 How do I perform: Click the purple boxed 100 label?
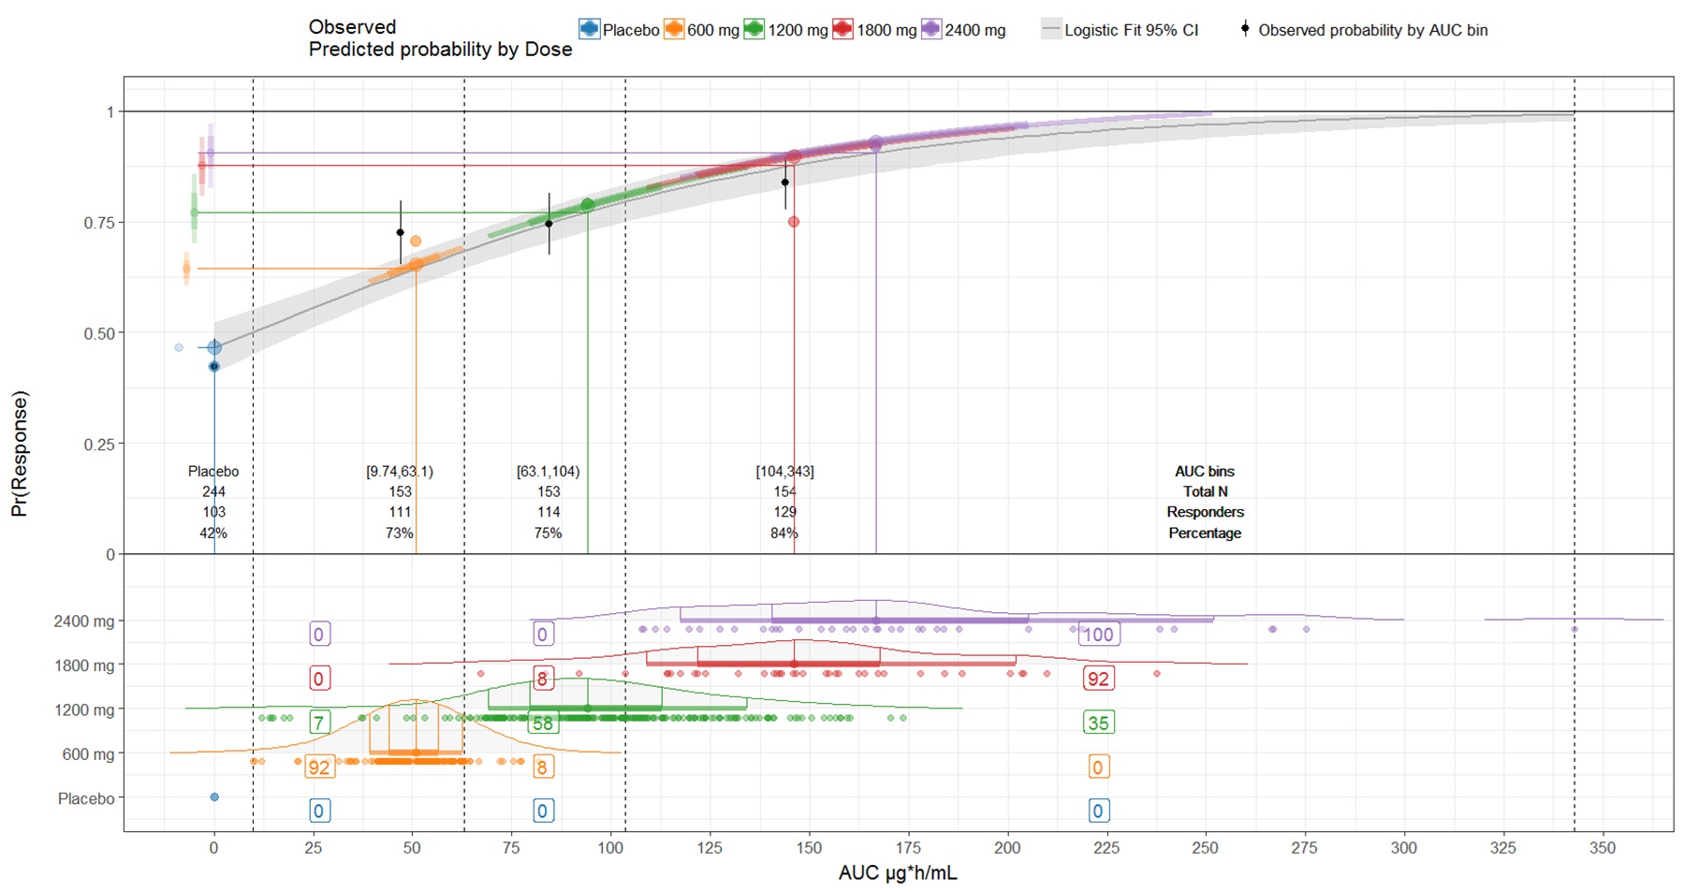click(1097, 635)
